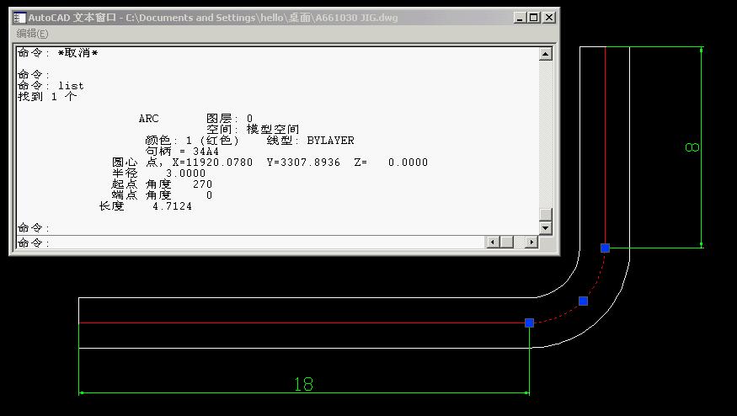Click the vertical scrollbar down arrow
737x416 pixels.
[545, 228]
